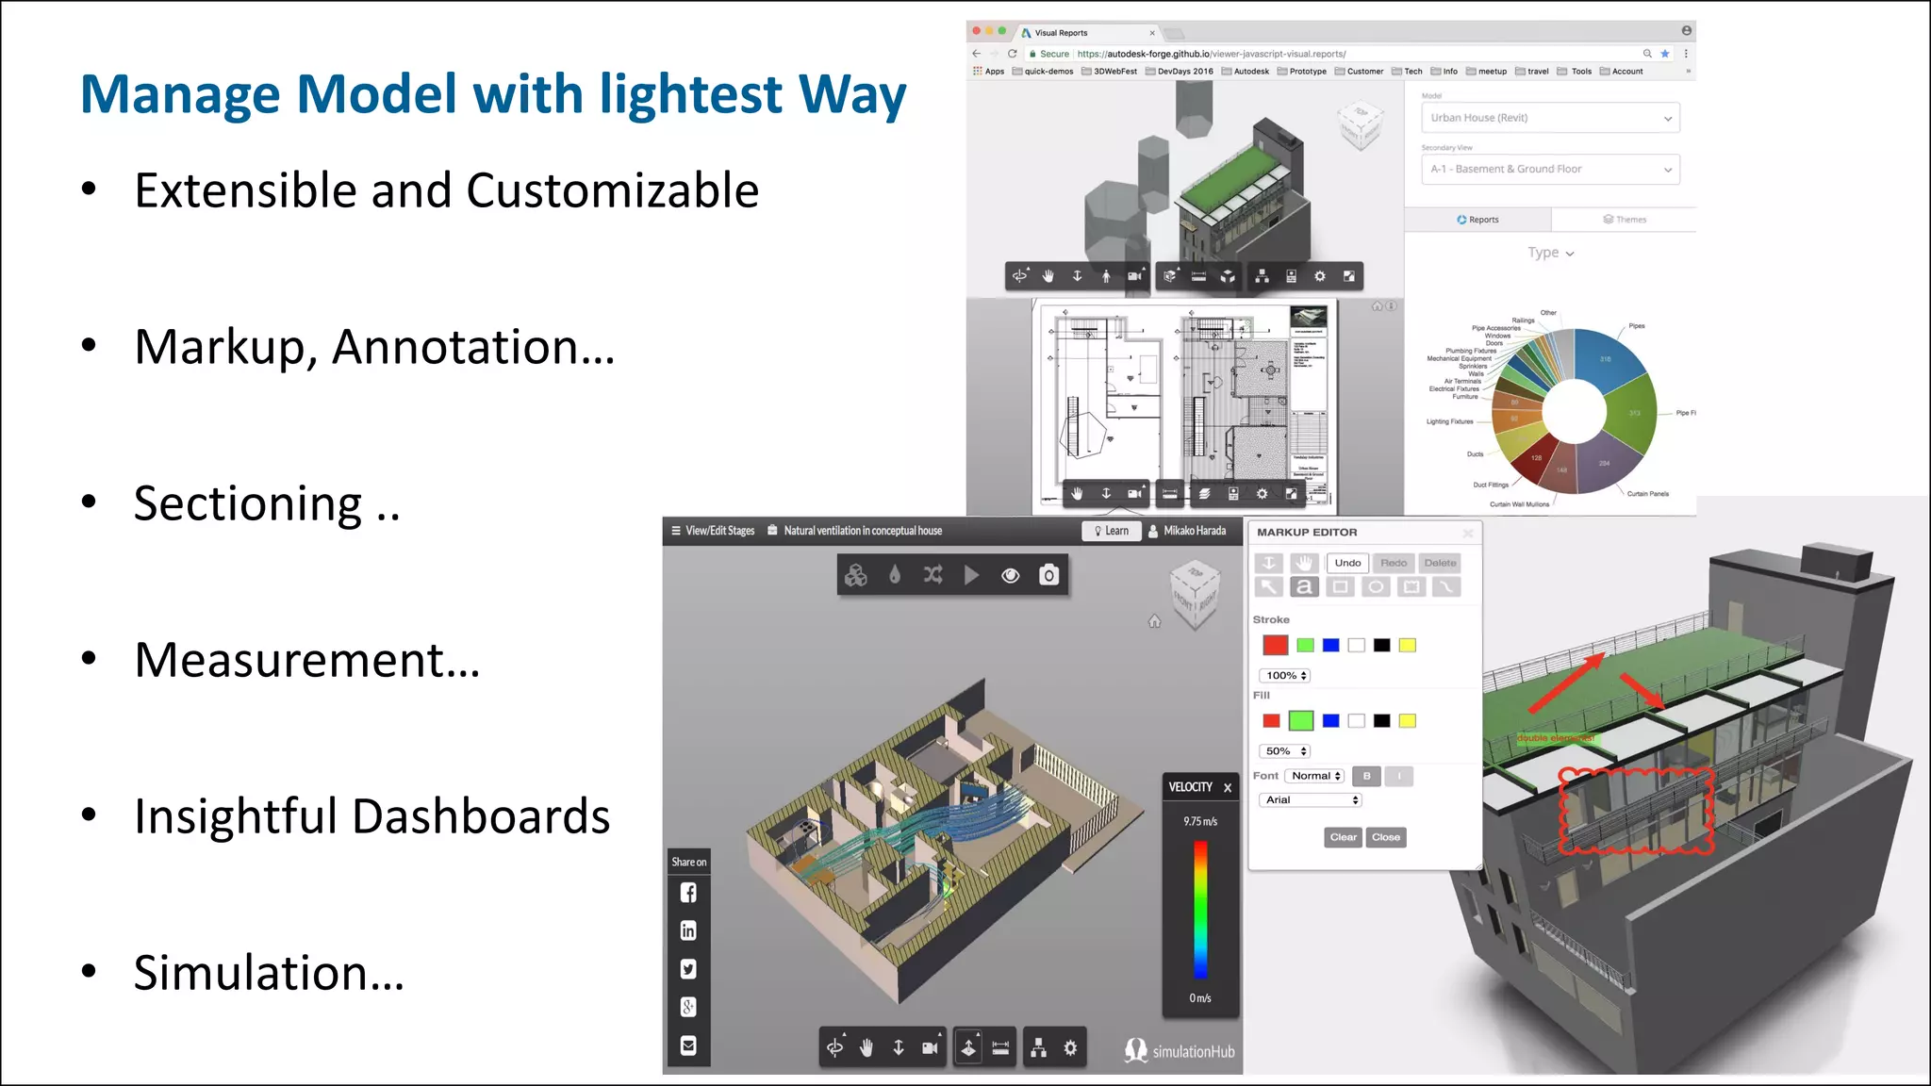This screenshot has height=1086, width=1931.
Task: Open the Font Normal style dropdown
Action: [x=1315, y=776]
